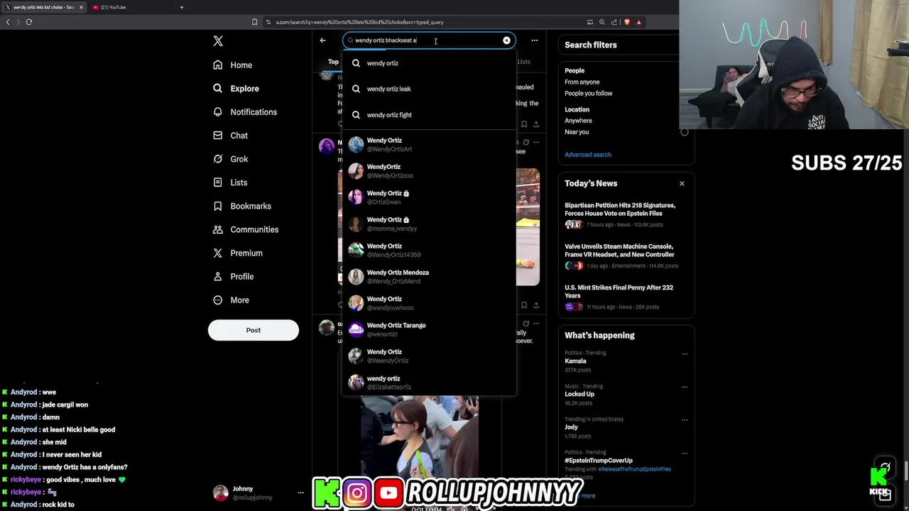Clear the search box text
909x511 pixels.
click(x=506, y=40)
